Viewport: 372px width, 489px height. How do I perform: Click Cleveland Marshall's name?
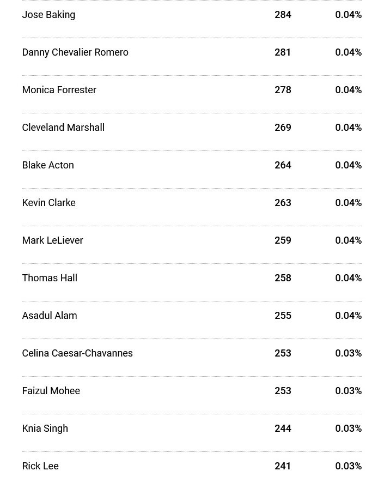63,127
